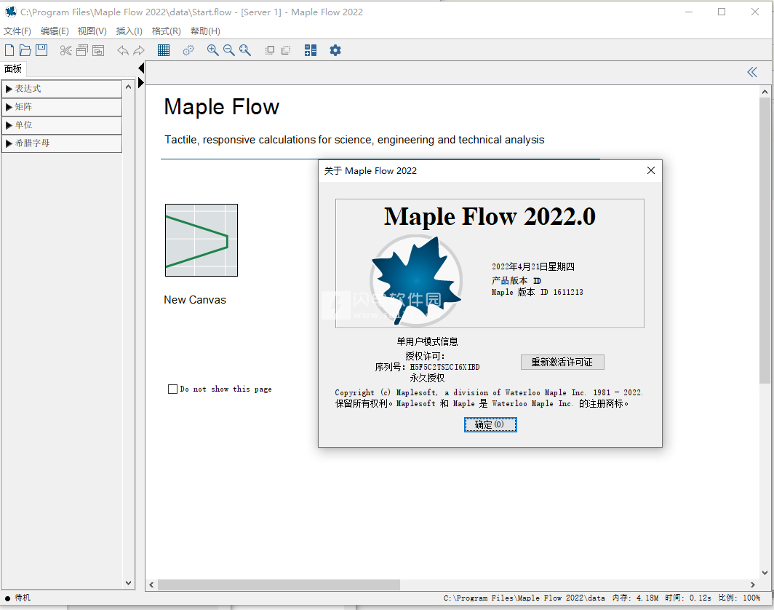Click the 确定 (O) button

490,425
